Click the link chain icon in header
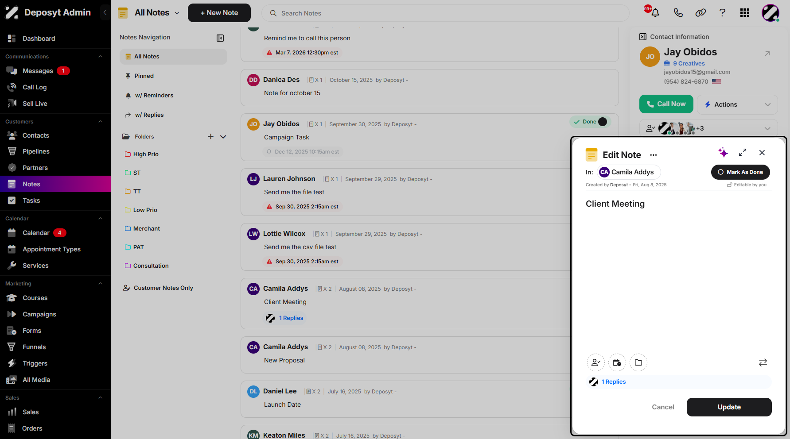The height and width of the screenshot is (439, 790). click(x=700, y=13)
